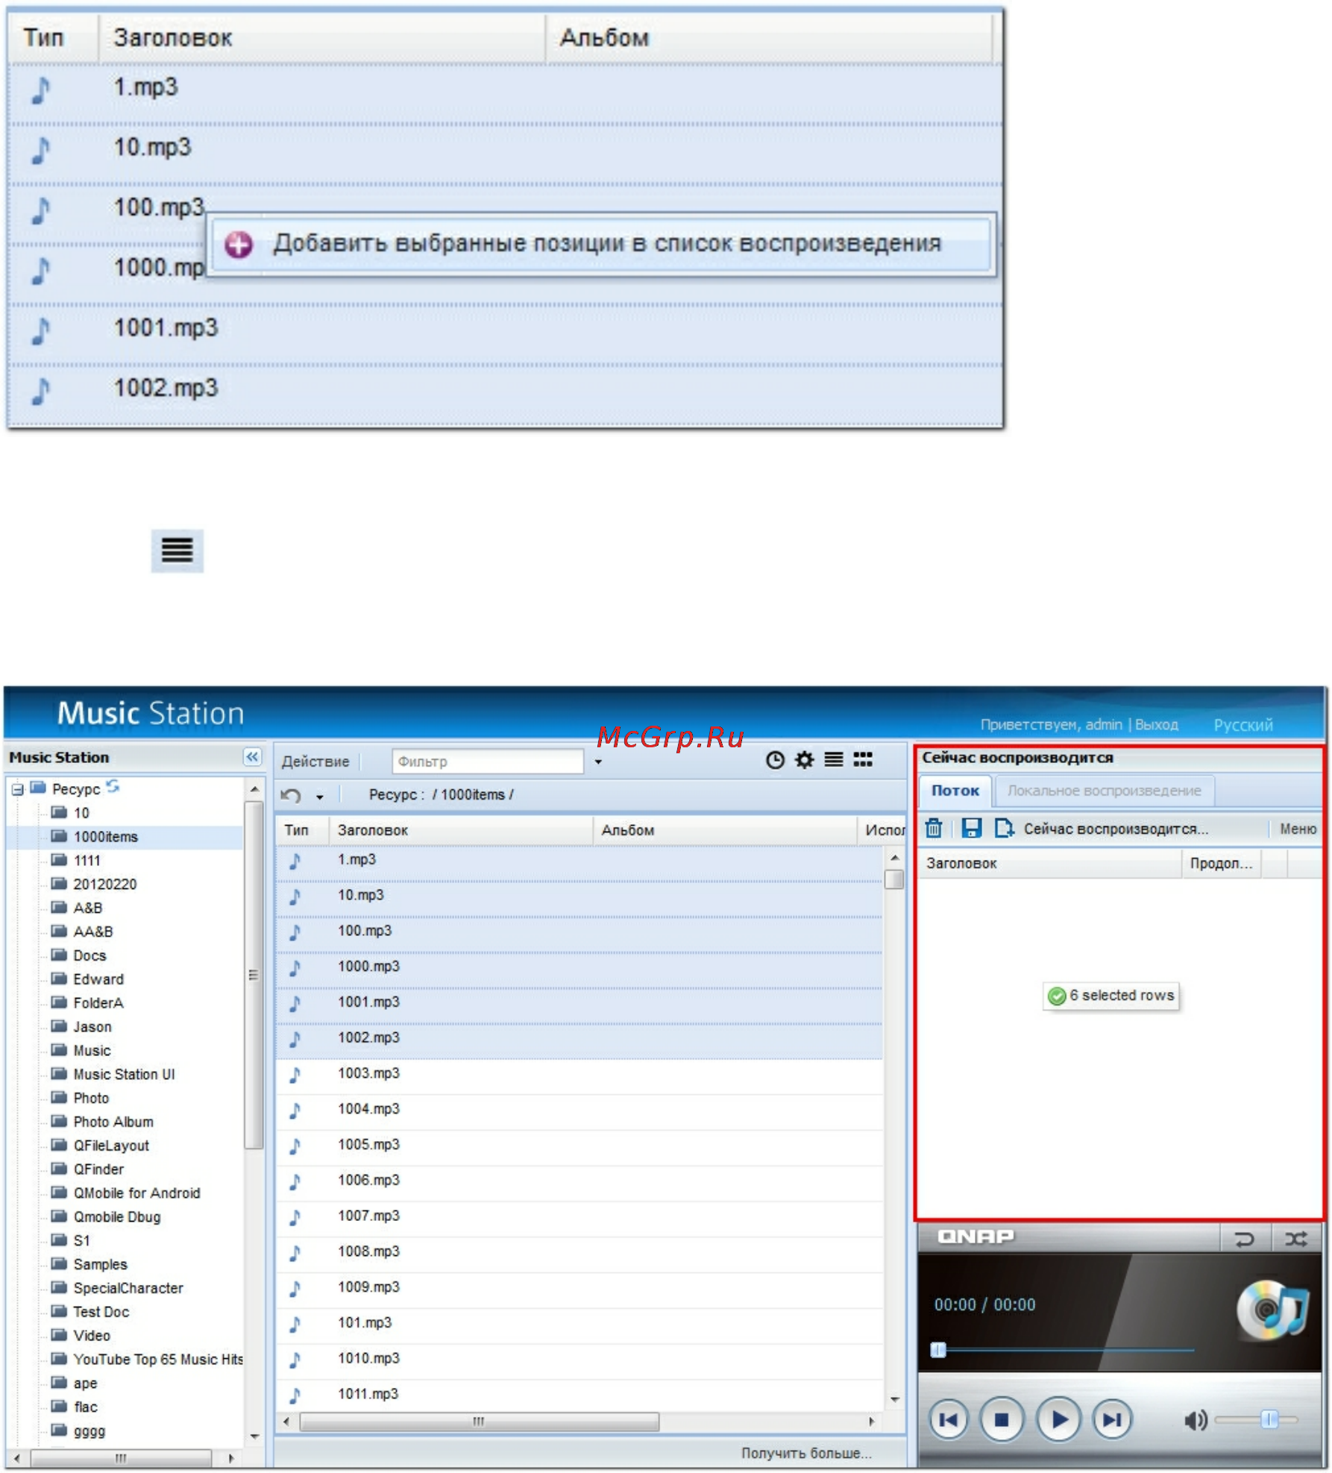Select the Samples folder

[x=100, y=1265]
